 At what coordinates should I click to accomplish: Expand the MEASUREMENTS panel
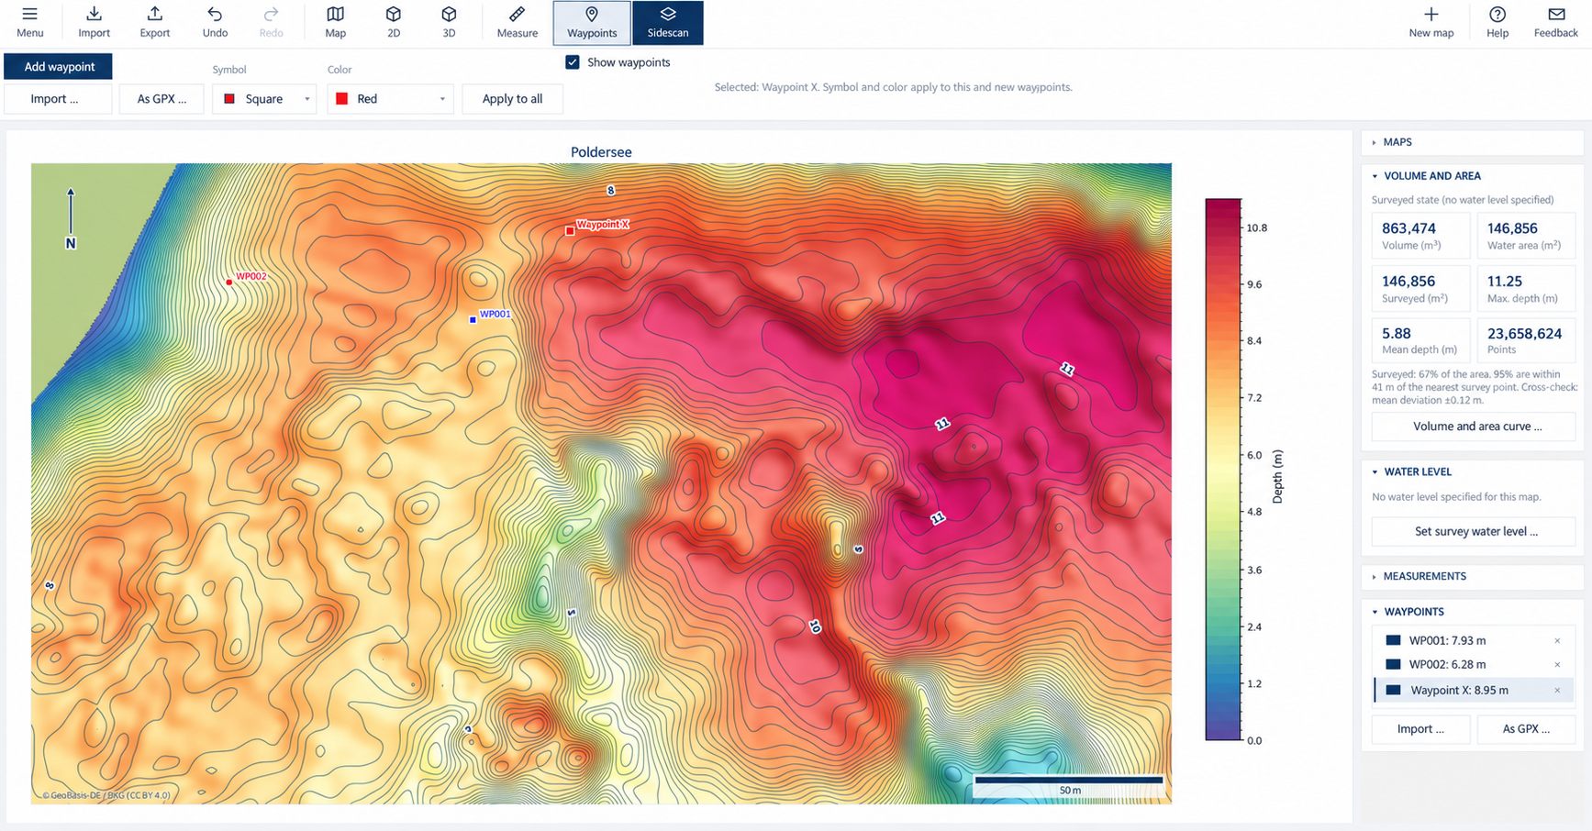point(1473,576)
